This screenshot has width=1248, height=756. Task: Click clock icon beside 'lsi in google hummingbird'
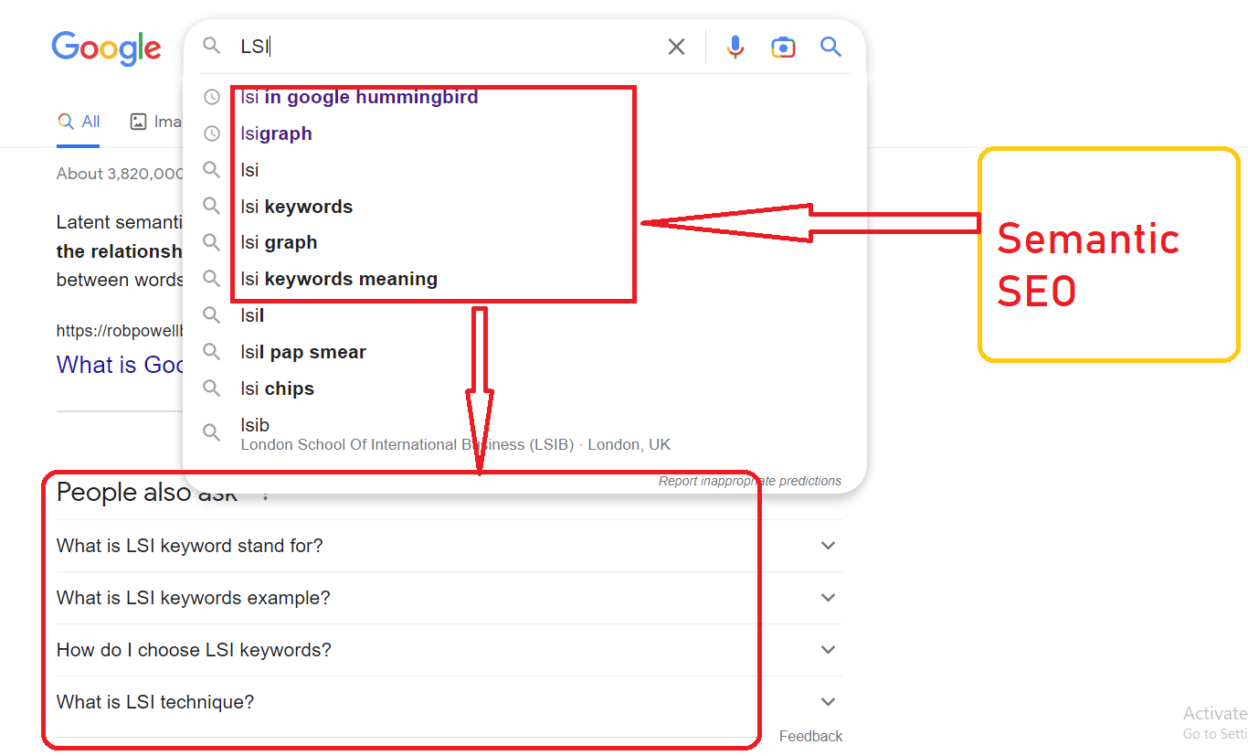click(x=212, y=97)
